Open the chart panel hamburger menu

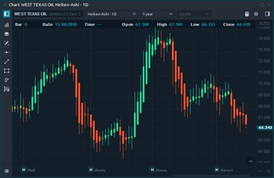coord(7,171)
